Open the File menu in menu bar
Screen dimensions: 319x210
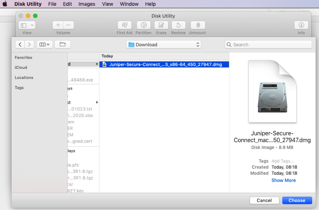point(52,4)
